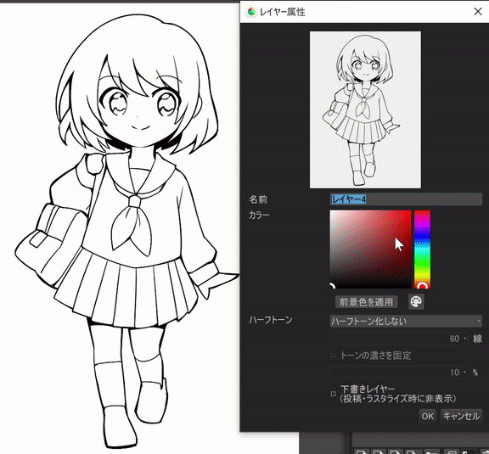
Task: Click the rainbow hue strip
Action: pyautogui.click(x=422, y=249)
